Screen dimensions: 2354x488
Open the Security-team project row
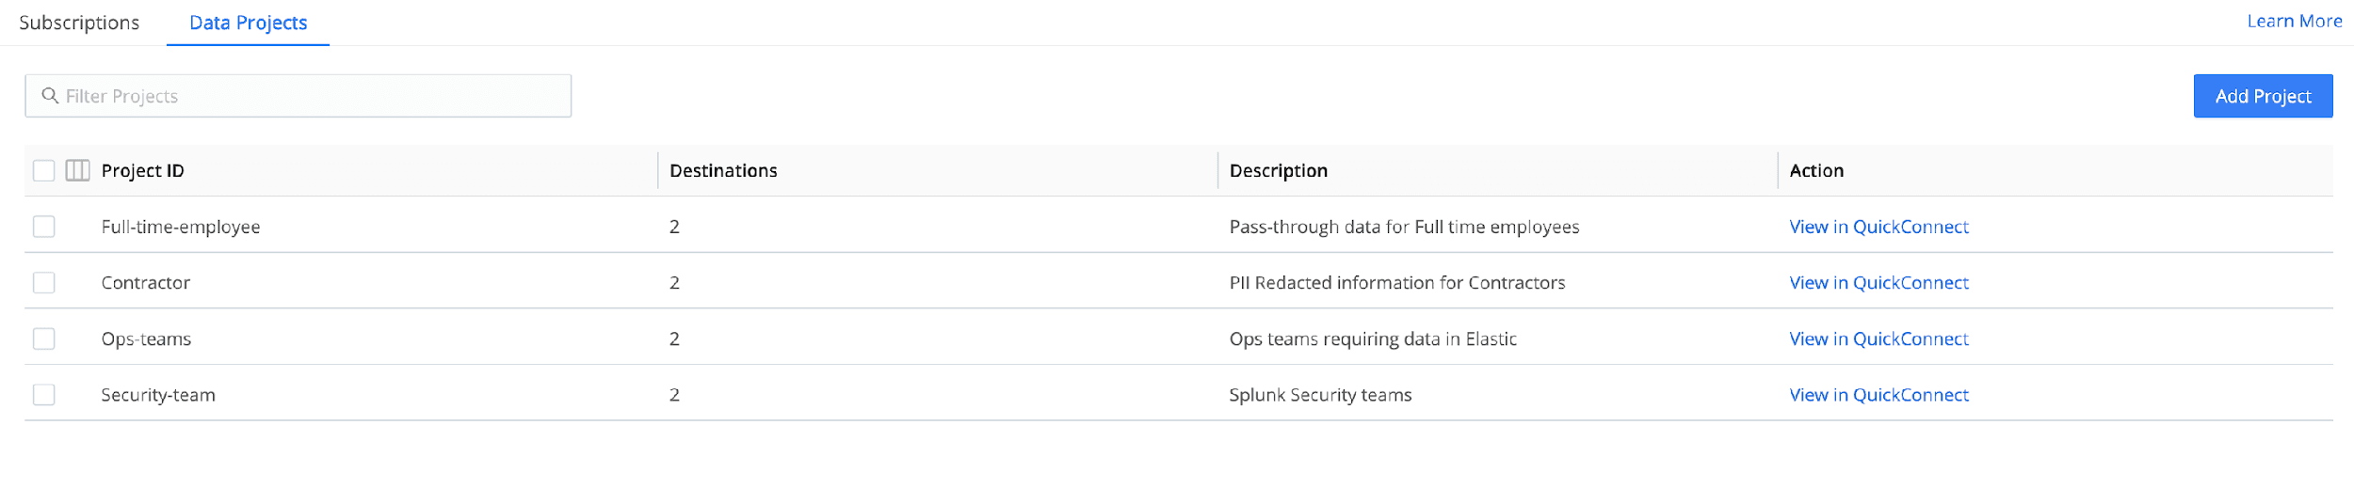[158, 395]
